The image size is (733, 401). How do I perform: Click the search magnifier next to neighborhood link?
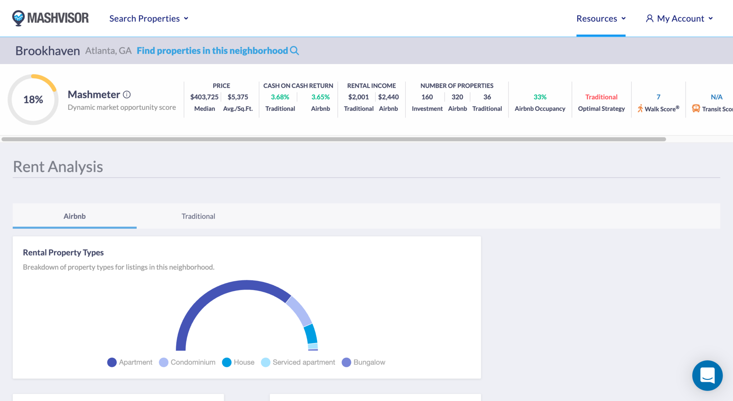click(294, 50)
